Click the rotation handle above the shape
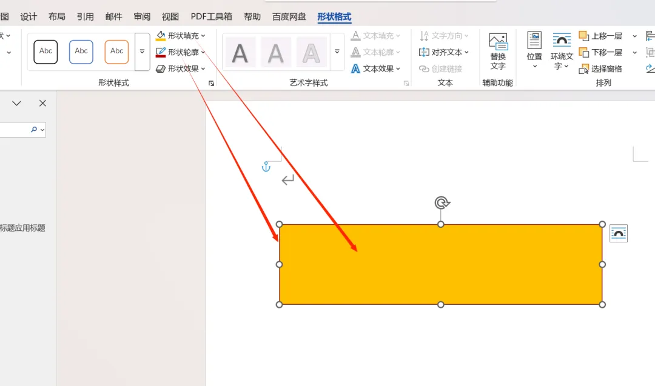The height and width of the screenshot is (386, 655). (442, 203)
